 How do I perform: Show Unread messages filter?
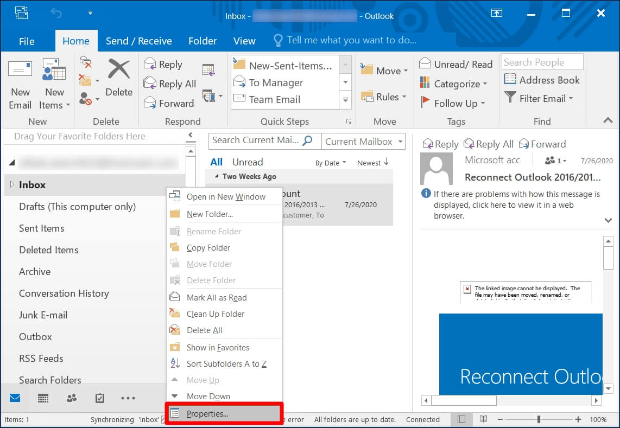click(248, 162)
